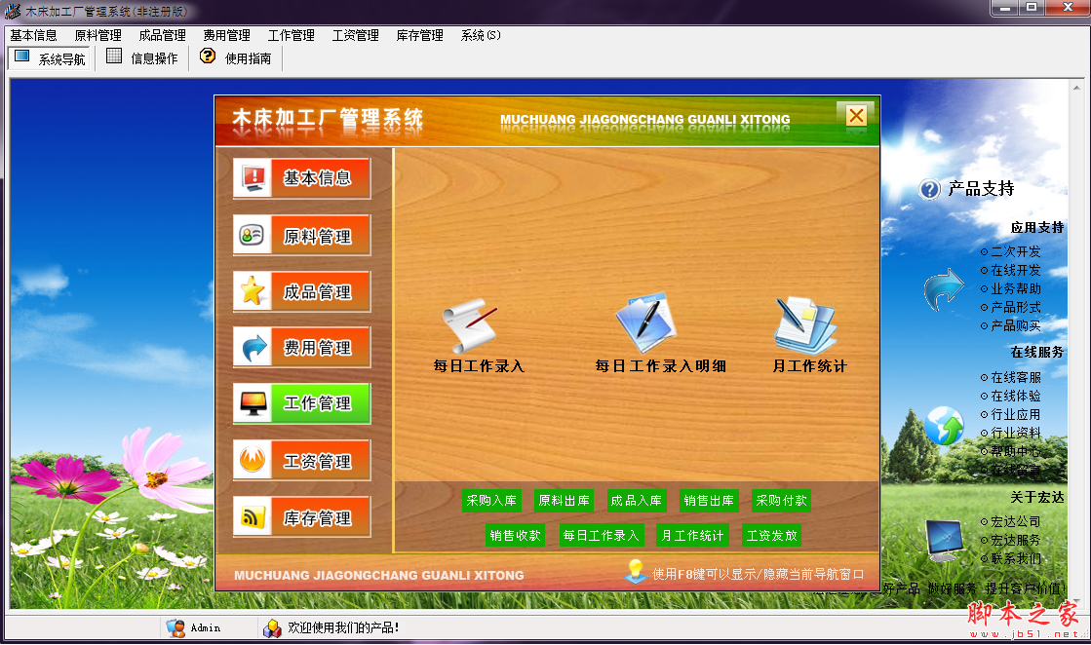Open the 工作管理 menu
The height and width of the screenshot is (645, 1091).
click(x=291, y=35)
